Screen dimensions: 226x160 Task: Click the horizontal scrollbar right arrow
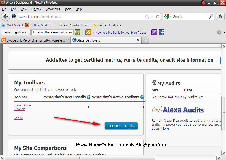(219, 158)
